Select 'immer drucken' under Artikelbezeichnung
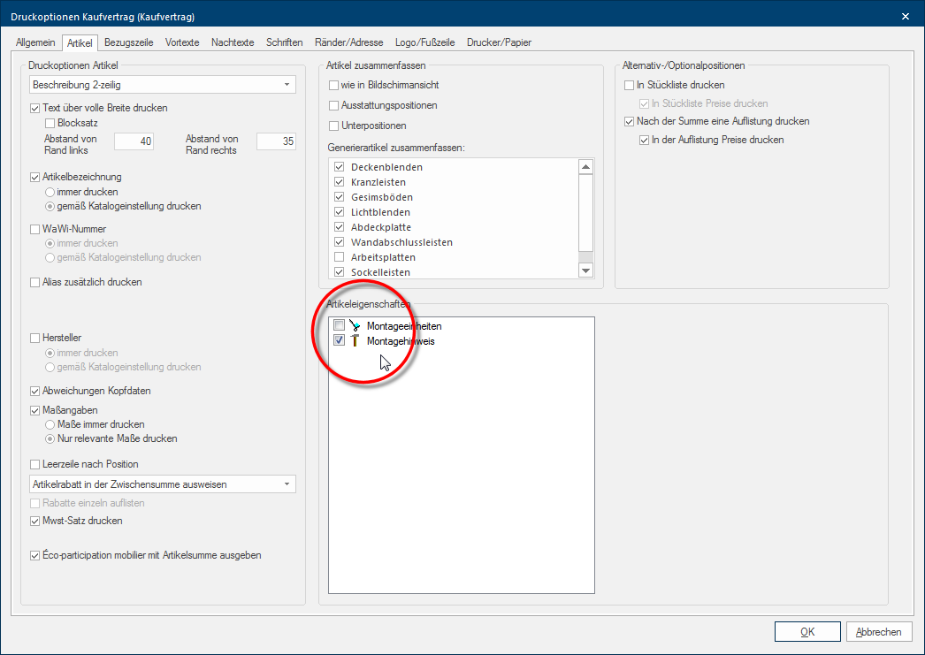This screenshot has width=925, height=655. point(50,192)
